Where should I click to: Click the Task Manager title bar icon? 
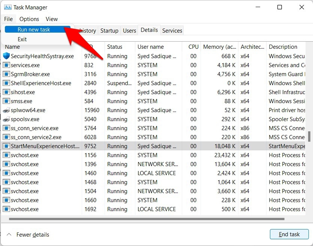[8, 7]
